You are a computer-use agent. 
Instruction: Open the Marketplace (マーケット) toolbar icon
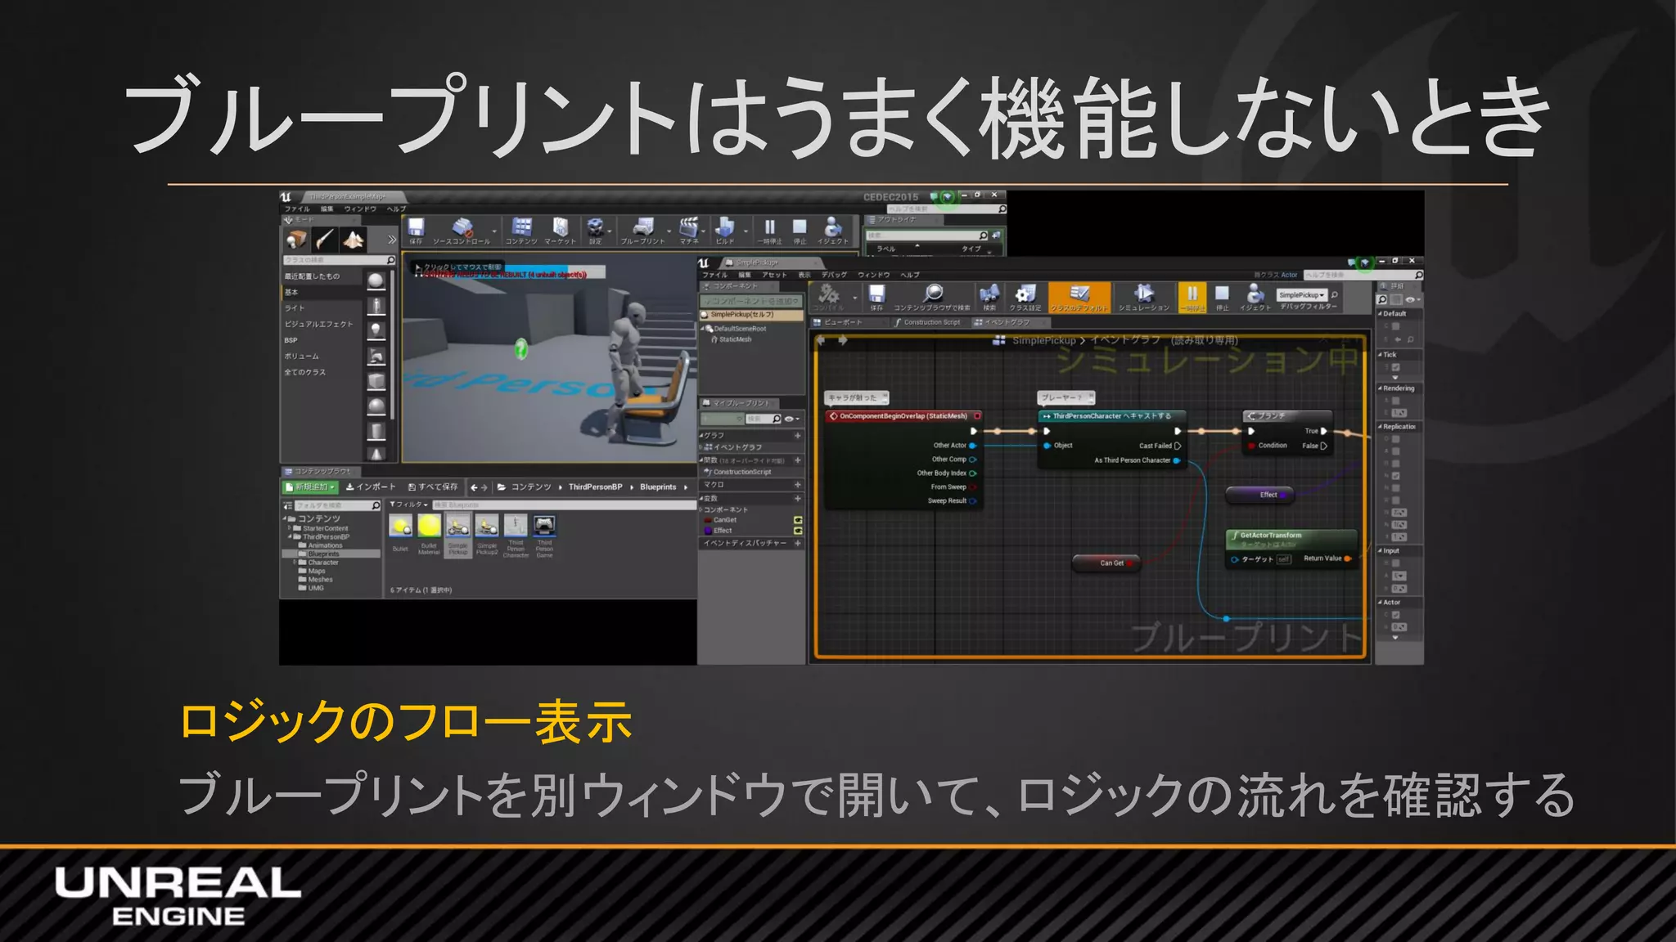tap(560, 230)
